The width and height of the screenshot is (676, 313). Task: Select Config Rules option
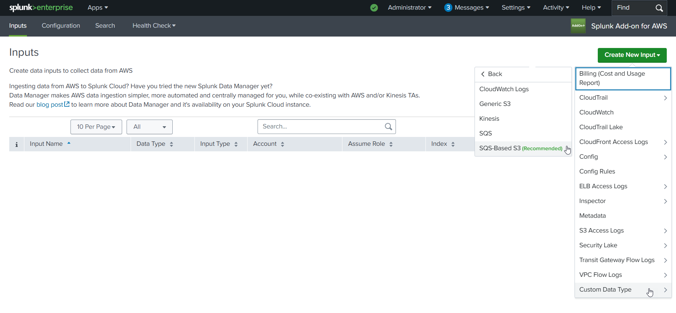point(623,172)
